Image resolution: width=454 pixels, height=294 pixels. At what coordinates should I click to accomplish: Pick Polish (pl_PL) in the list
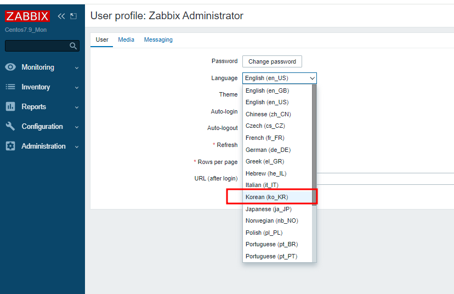tap(277, 233)
